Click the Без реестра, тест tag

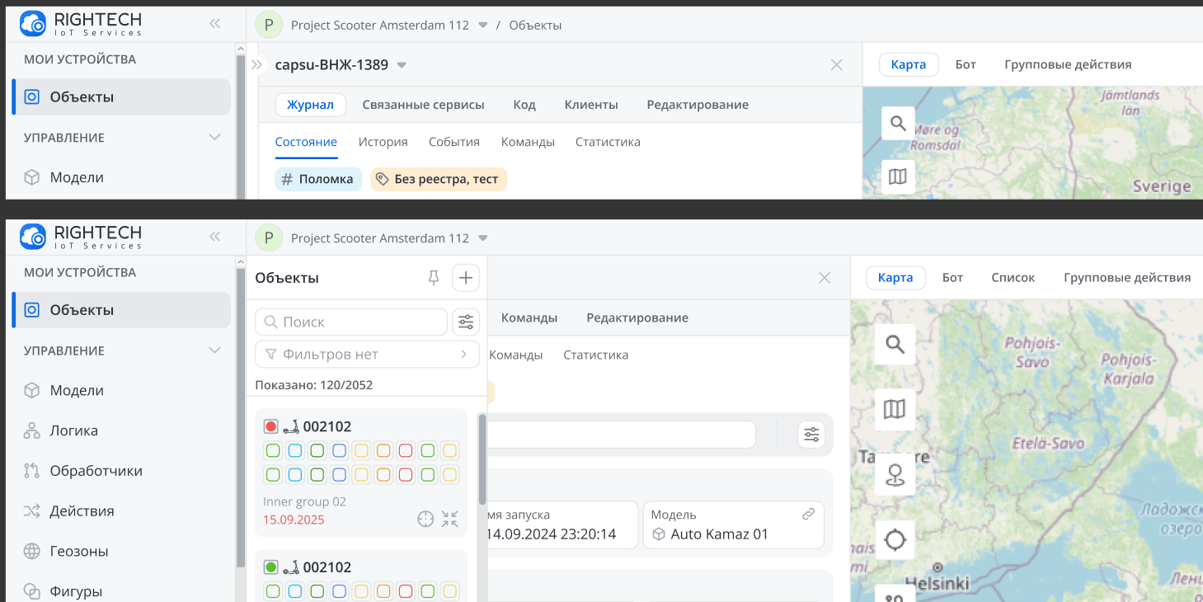pos(438,179)
